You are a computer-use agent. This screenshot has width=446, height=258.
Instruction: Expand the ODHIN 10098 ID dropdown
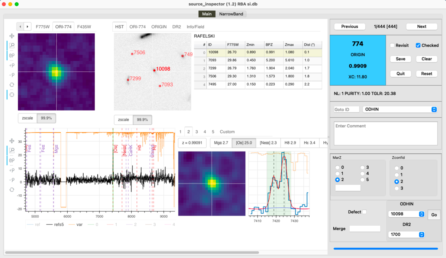point(405,214)
